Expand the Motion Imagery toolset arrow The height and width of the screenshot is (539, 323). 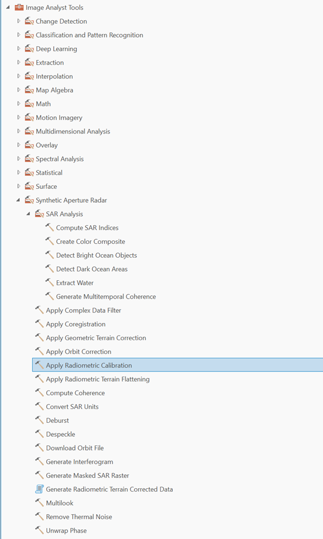coord(18,117)
